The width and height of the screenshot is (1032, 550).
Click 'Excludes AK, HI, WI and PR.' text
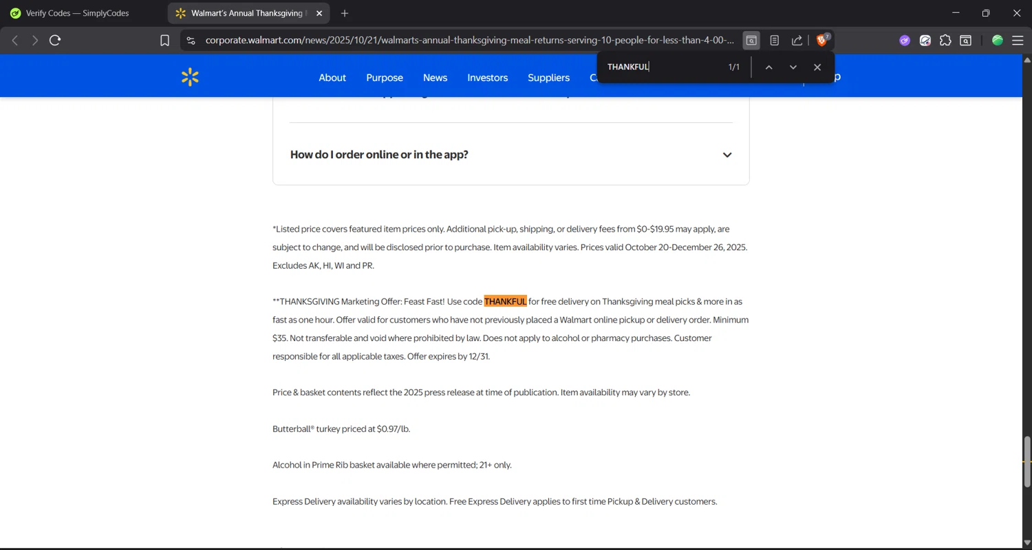coord(323,265)
